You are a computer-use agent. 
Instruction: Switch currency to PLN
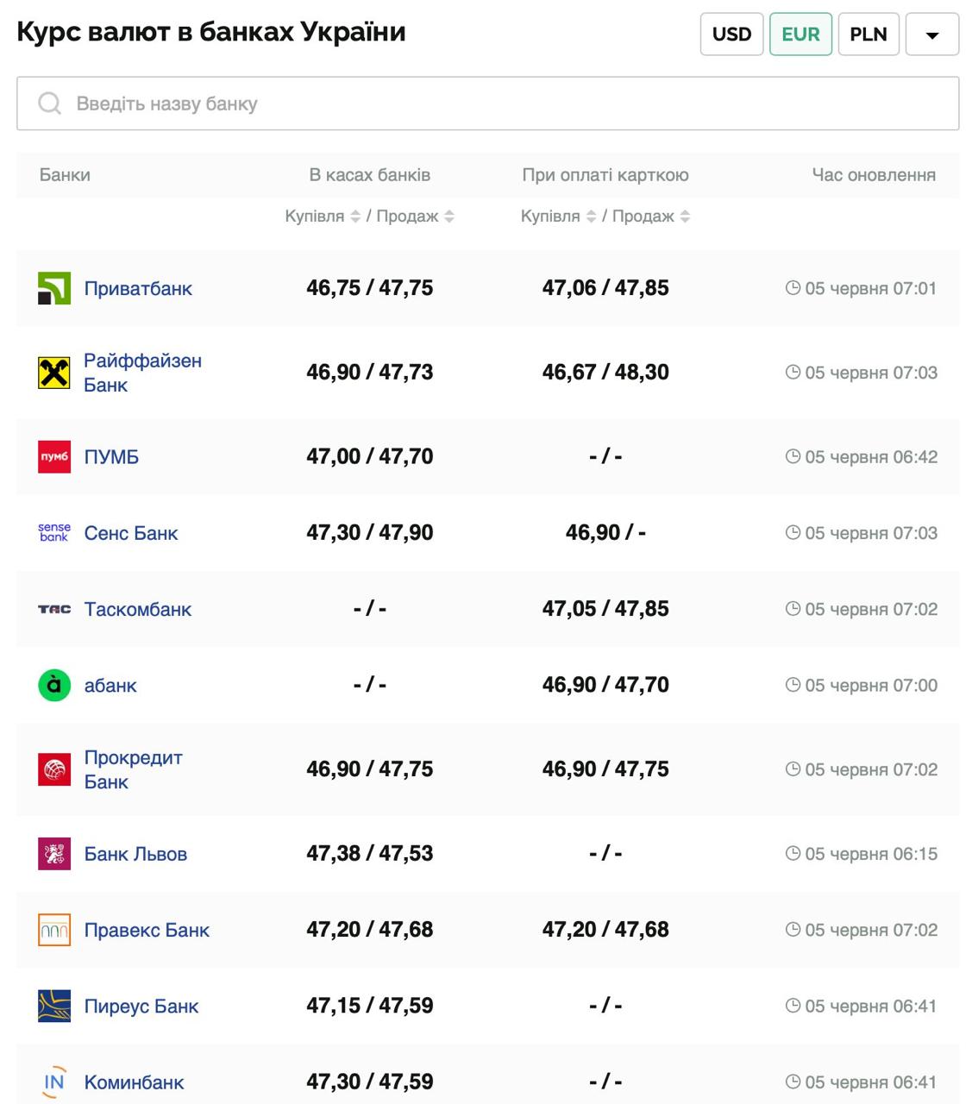[868, 34]
